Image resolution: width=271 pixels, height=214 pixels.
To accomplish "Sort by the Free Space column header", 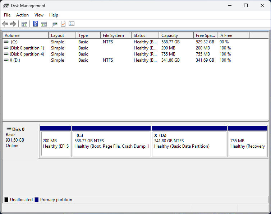I will pos(205,35).
